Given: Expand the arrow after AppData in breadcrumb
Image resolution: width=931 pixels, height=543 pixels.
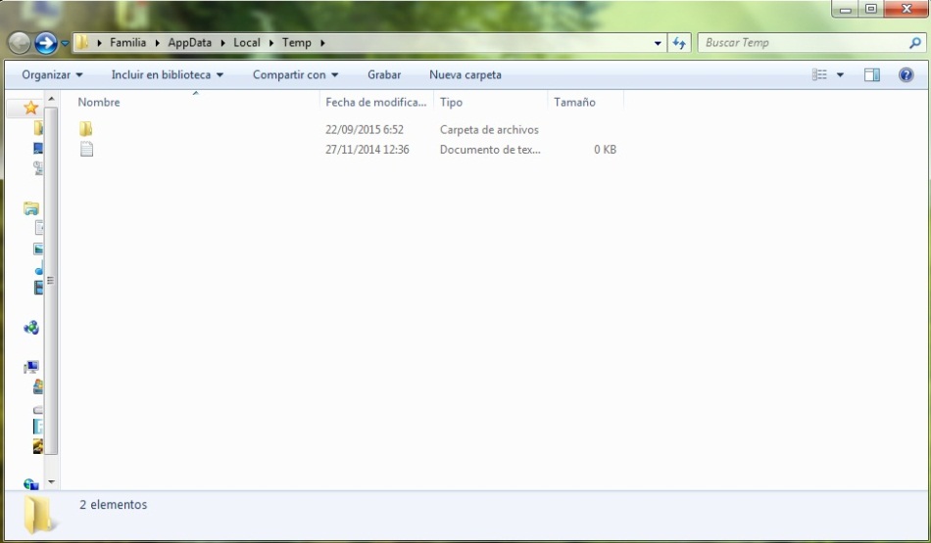Looking at the screenshot, I should 222,43.
